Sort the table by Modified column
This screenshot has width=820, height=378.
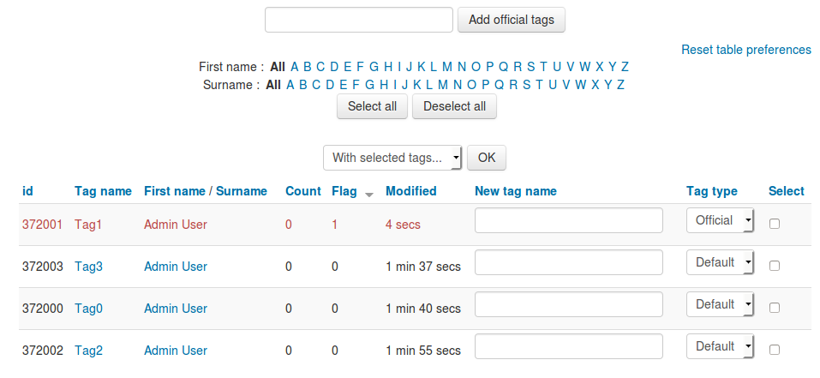tap(411, 191)
